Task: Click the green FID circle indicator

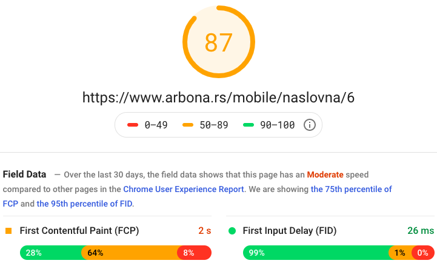Action: (x=232, y=231)
